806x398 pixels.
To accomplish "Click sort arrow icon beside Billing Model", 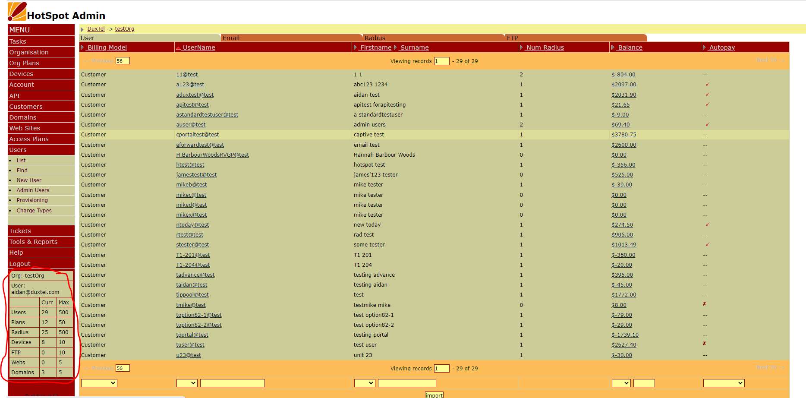I will pos(82,47).
